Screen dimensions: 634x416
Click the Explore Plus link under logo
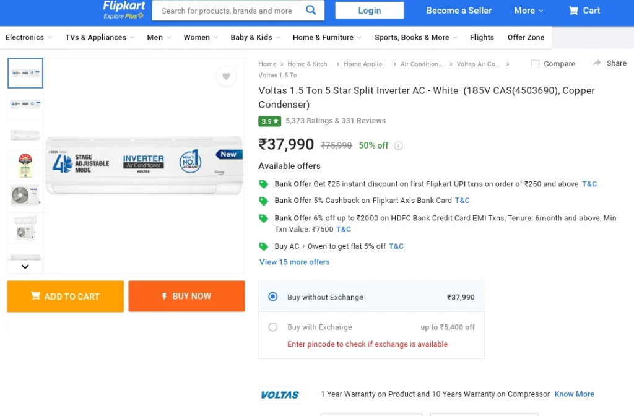[x=123, y=16]
